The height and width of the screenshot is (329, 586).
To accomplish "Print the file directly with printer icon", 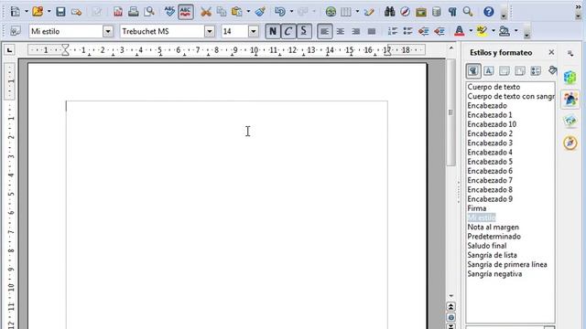I will click(x=134, y=12).
